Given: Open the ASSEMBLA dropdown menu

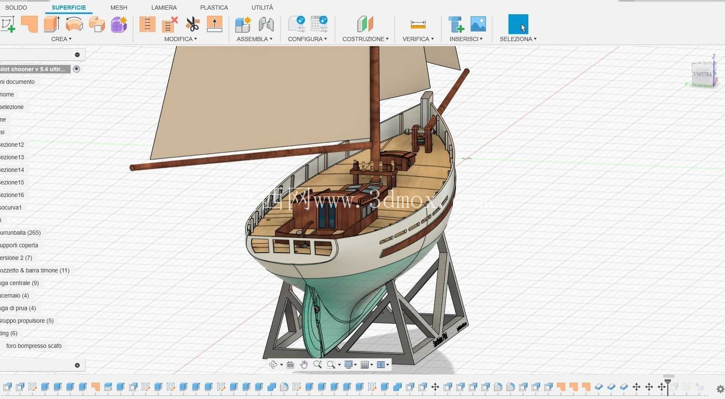Looking at the screenshot, I should tap(254, 39).
